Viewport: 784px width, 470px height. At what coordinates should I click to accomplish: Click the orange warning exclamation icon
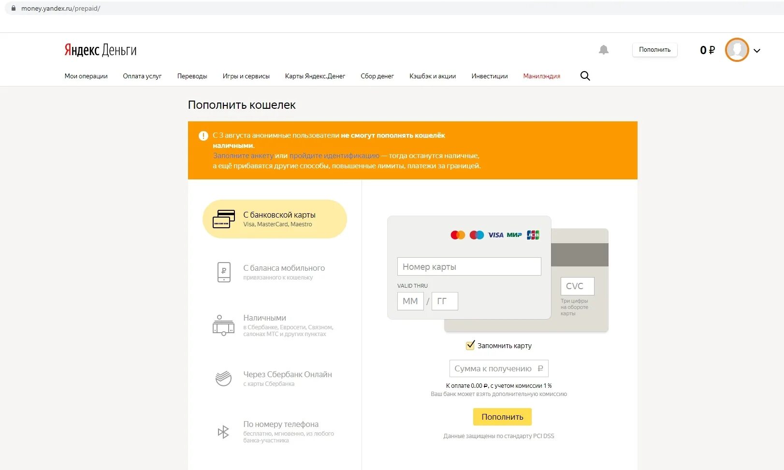tap(203, 136)
